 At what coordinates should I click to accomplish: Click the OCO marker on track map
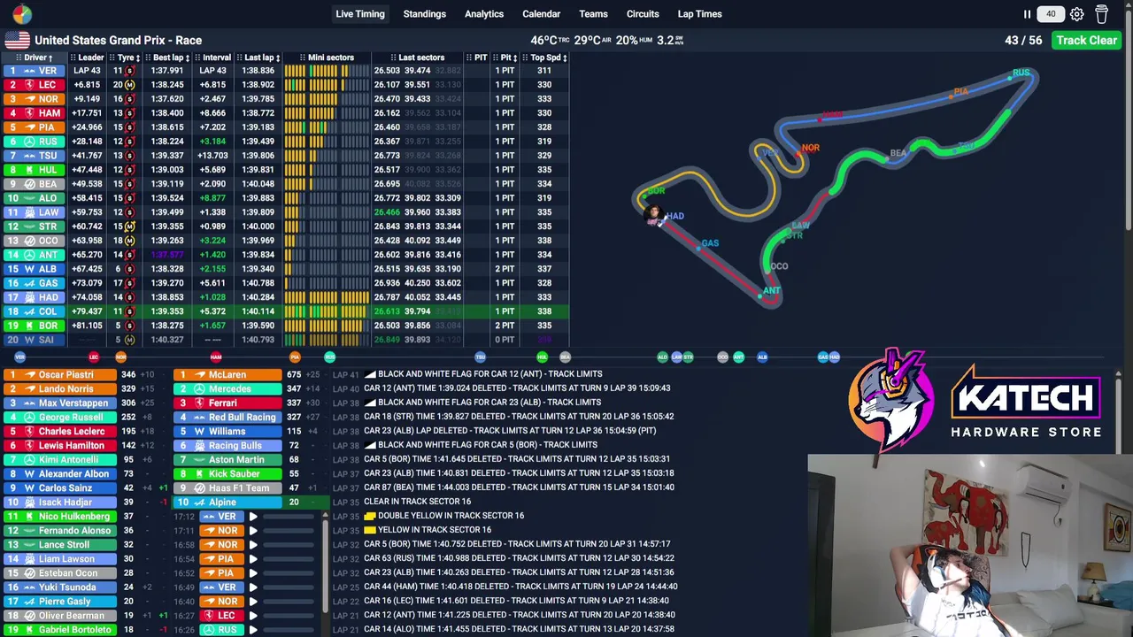pyautogui.click(x=779, y=266)
